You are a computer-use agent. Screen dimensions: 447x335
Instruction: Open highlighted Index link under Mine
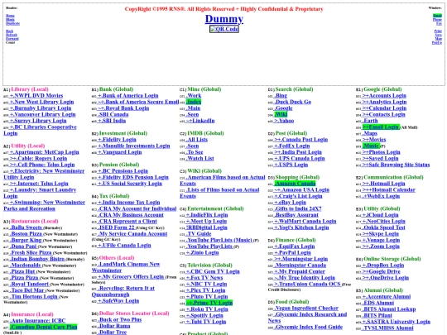pos(194,102)
